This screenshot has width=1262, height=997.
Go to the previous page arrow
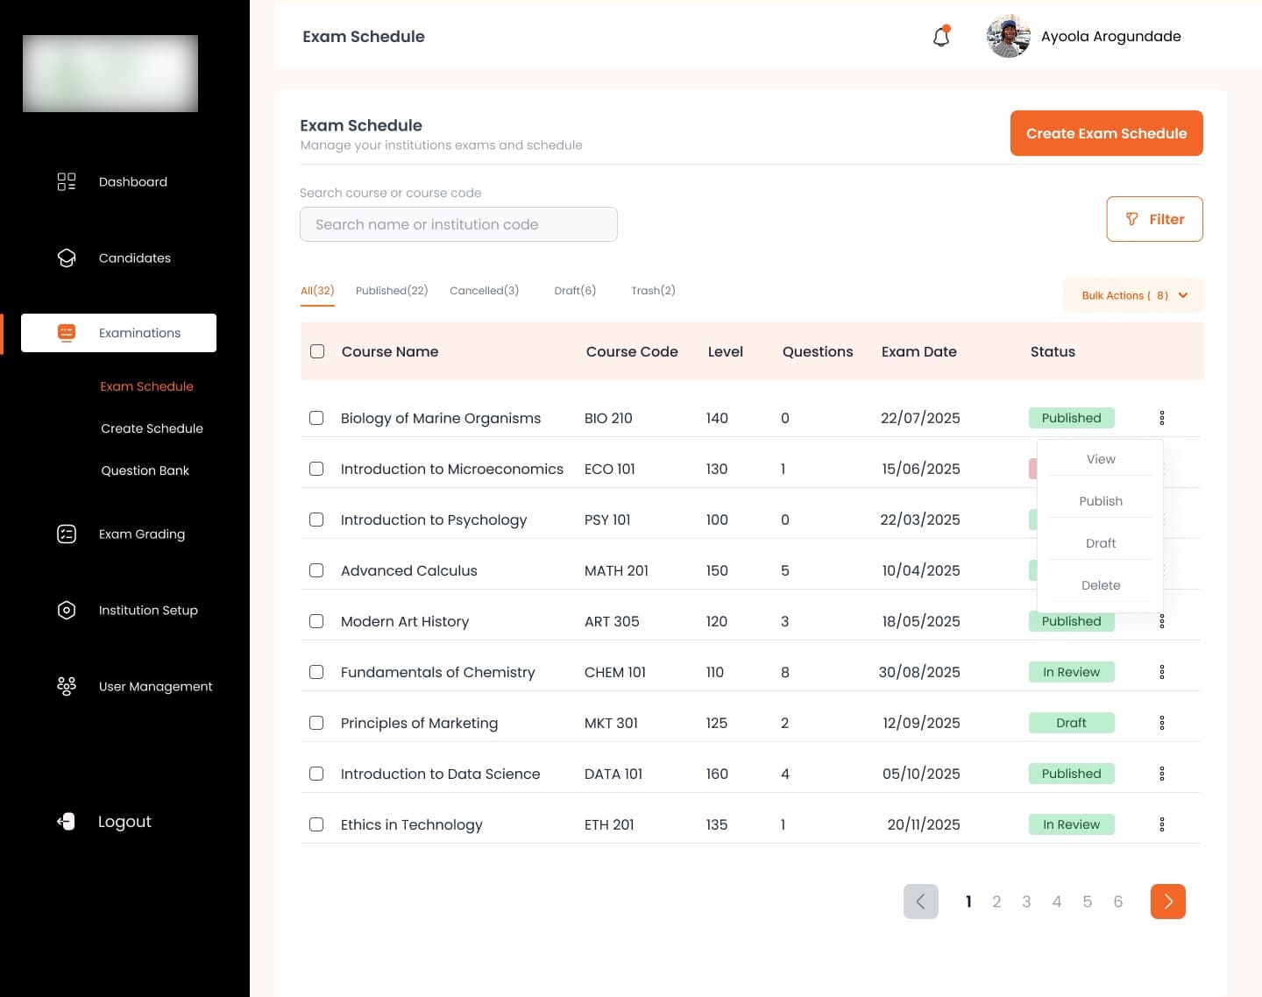click(x=921, y=902)
